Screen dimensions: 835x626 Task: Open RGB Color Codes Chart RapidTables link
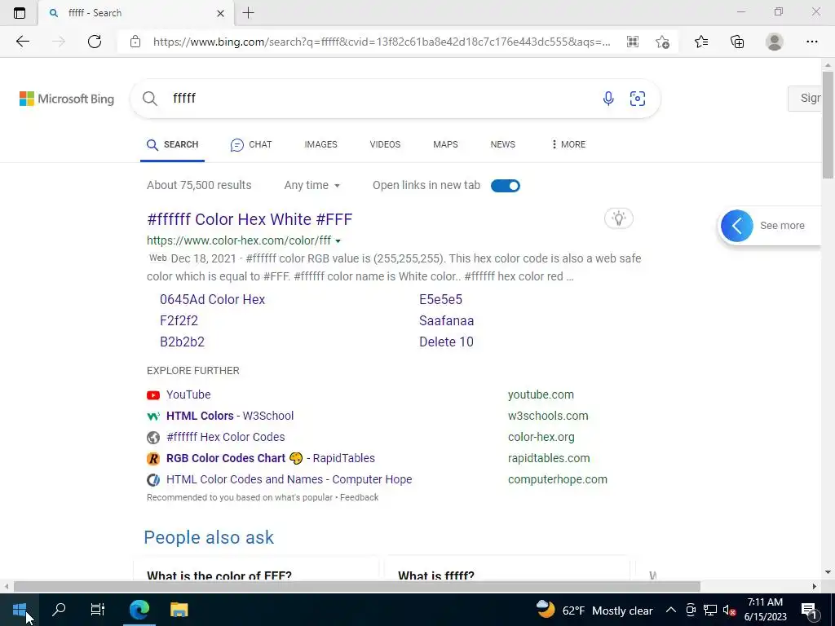coord(271,458)
